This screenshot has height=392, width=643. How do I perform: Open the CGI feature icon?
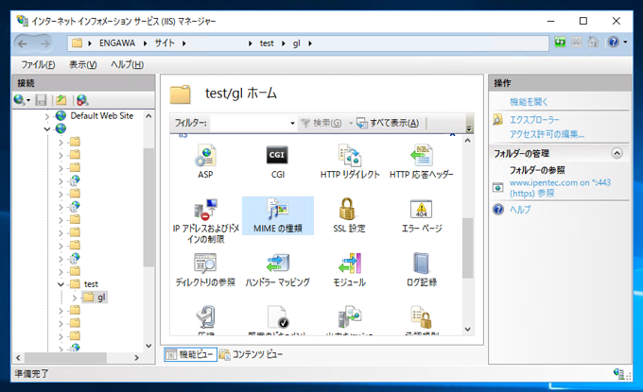click(278, 162)
